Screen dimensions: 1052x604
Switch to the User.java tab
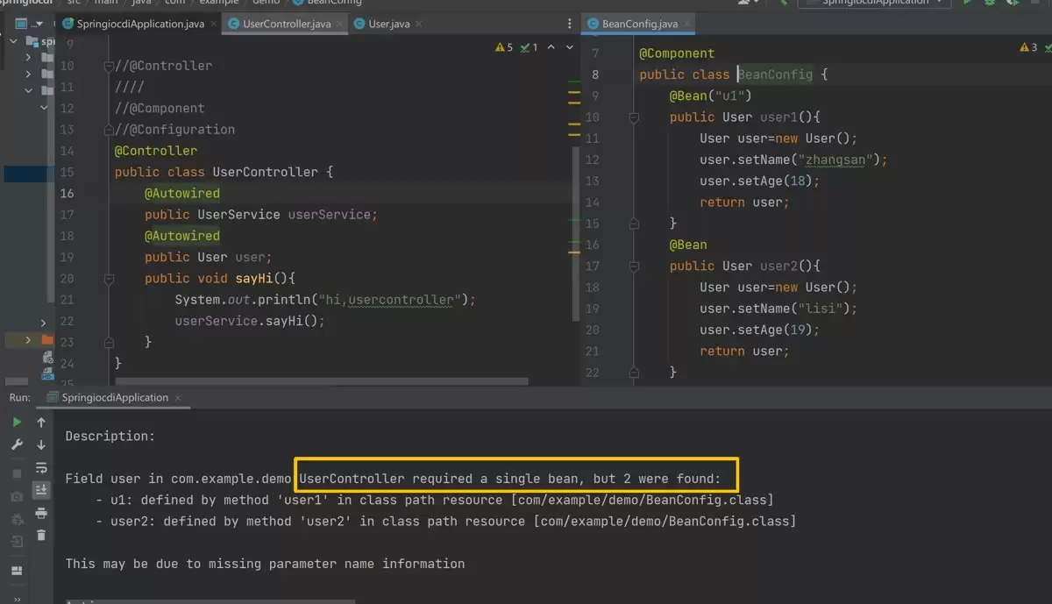(389, 24)
